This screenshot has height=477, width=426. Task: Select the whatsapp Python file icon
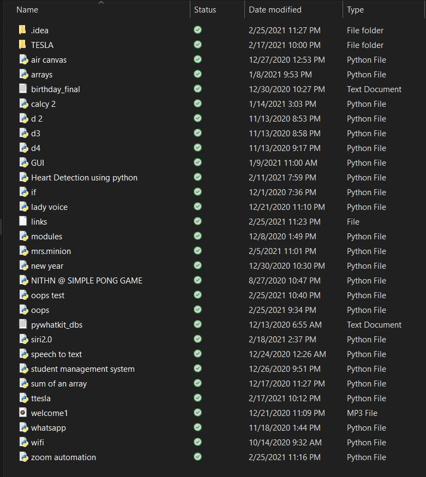tap(24, 427)
